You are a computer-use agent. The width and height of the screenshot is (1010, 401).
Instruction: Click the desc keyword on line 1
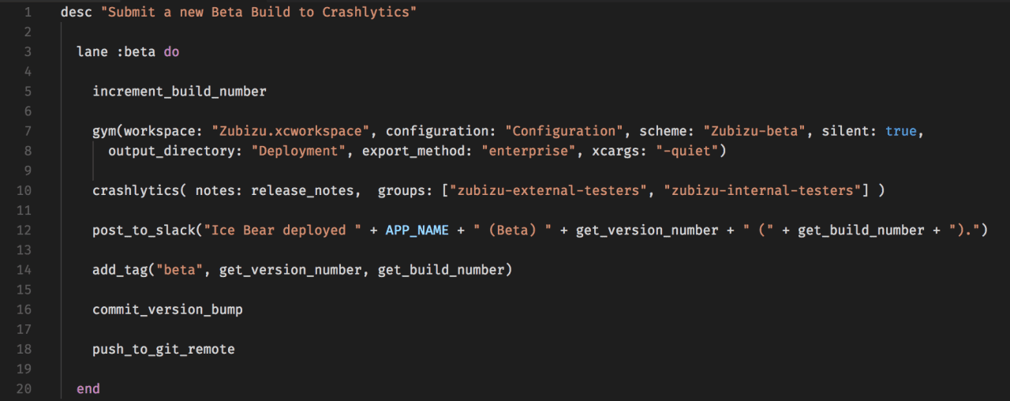pyautogui.click(x=77, y=13)
